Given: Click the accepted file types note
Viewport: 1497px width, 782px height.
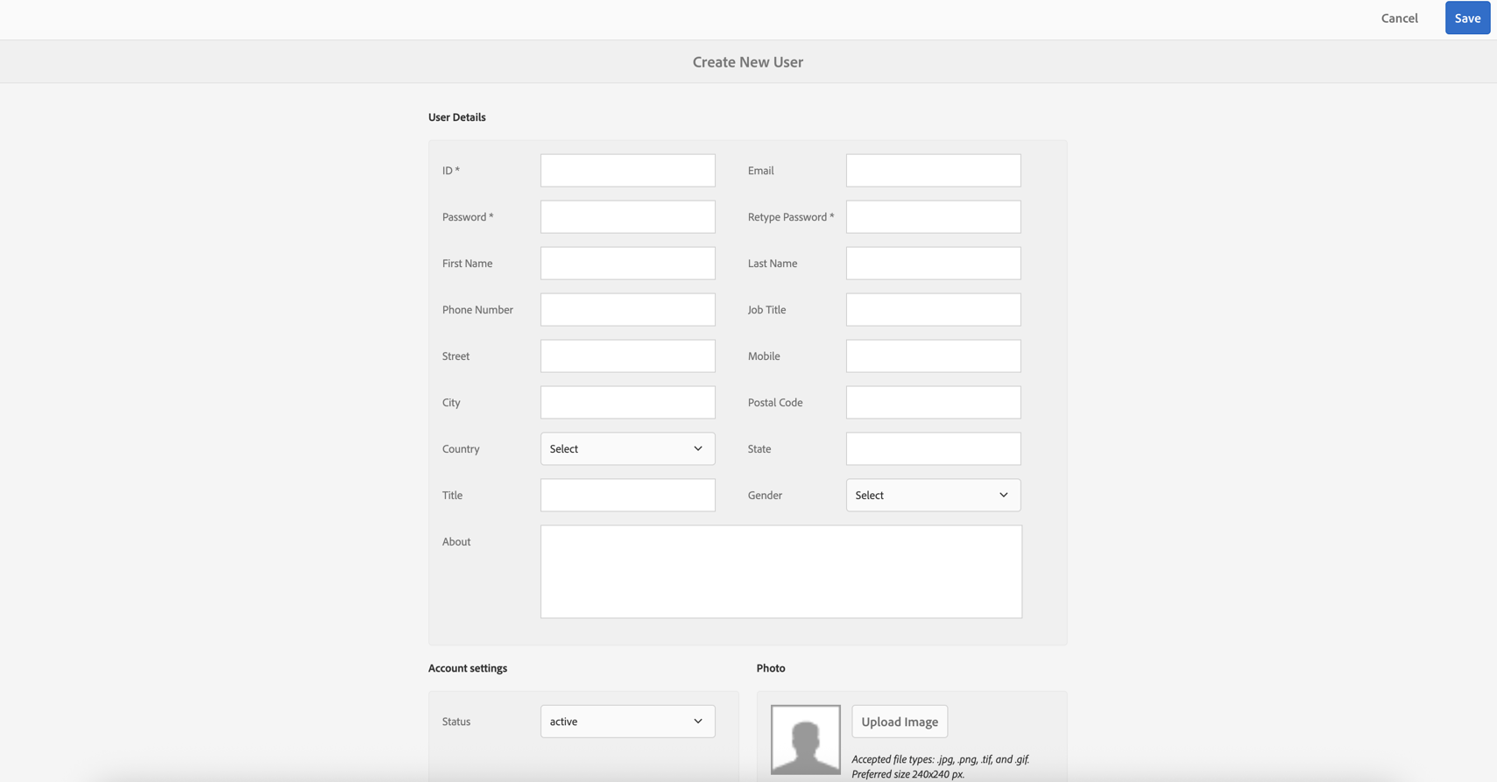Looking at the screenshot, I should 940,766.
